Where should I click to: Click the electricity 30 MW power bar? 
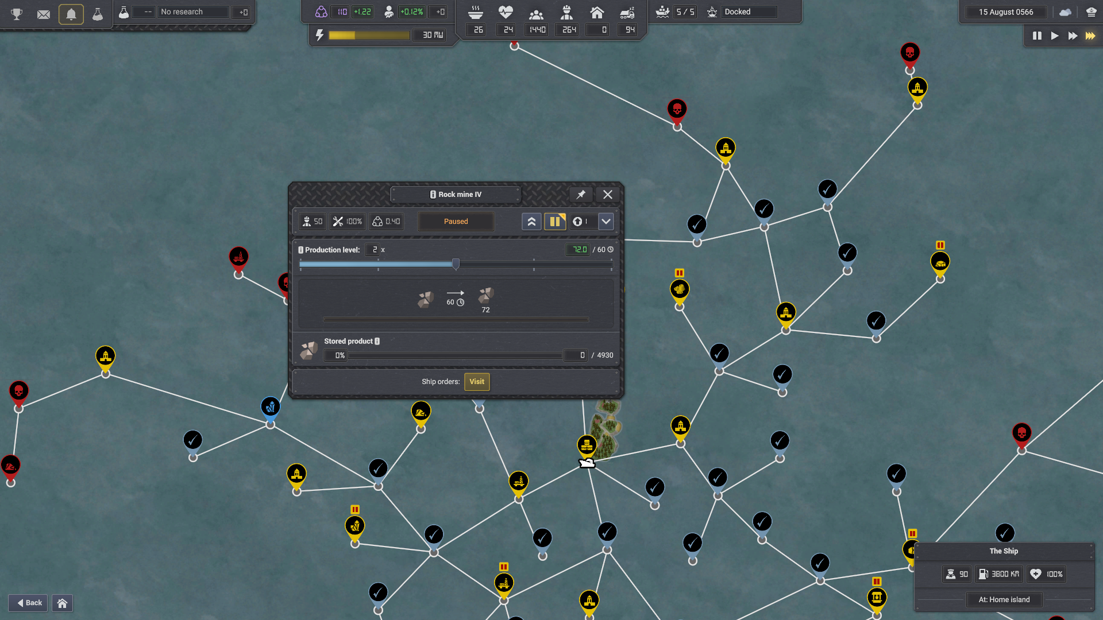(369, 35)
